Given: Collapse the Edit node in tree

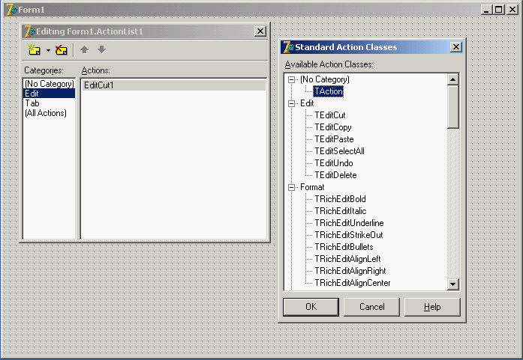Looking at the screenshot, I should pyautogui.click(x=291, y=103).
